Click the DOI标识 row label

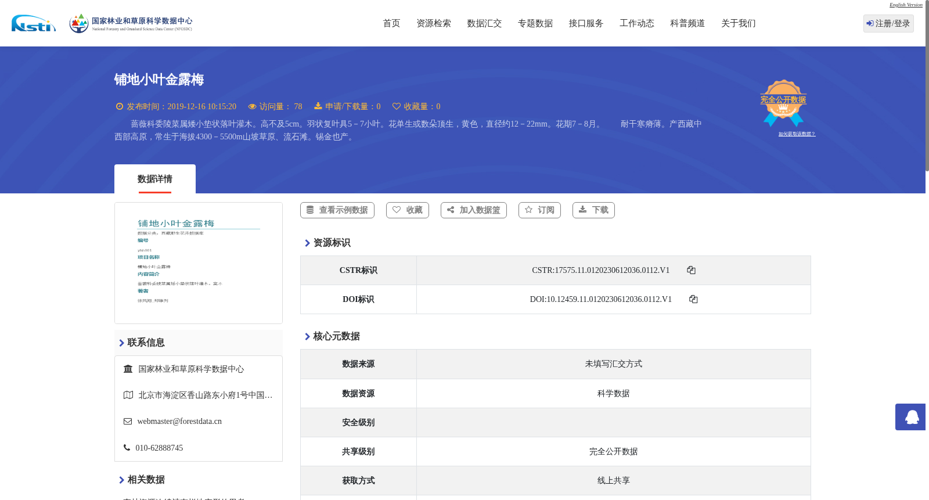point(358,299)
